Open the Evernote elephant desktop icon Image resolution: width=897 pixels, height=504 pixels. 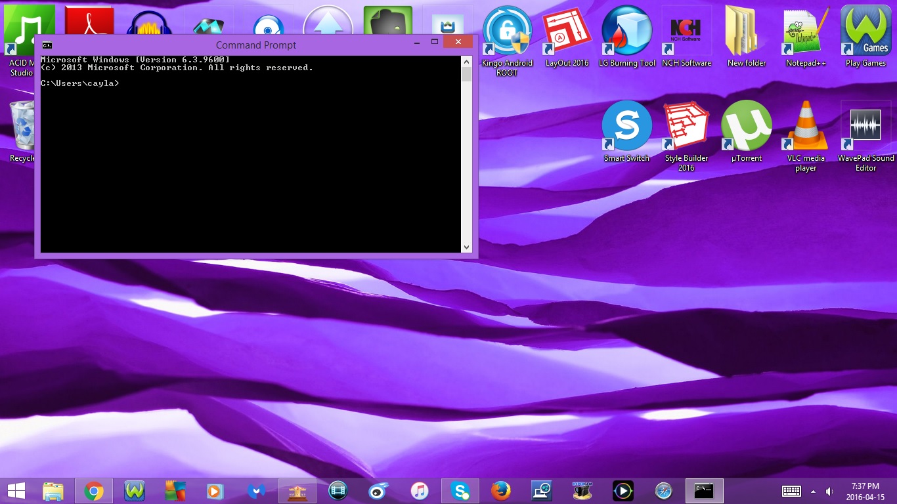pyautogui.click(x=387, y=20)
